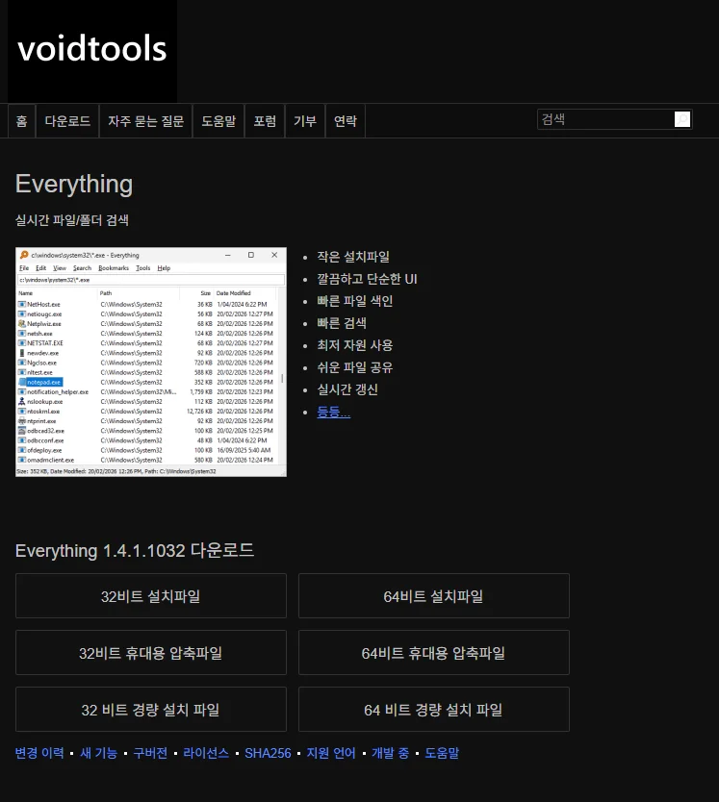Click the voidtools logo

coord(92,50)
